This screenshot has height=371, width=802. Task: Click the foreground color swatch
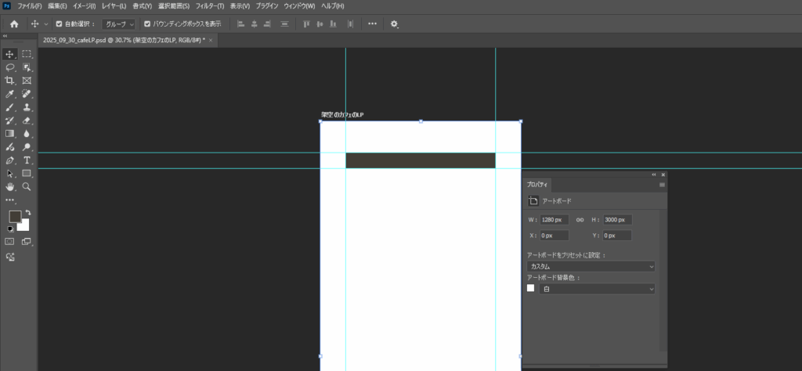14,216
